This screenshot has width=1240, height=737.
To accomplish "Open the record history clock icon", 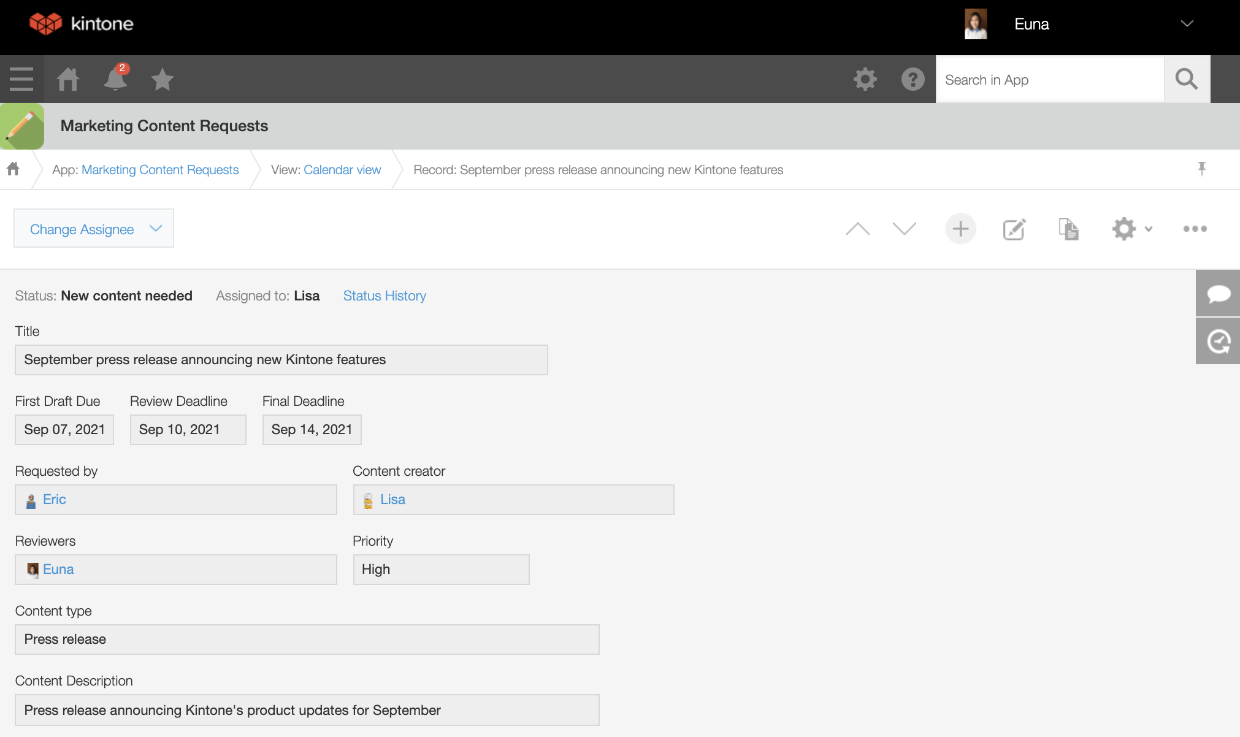I will tap(1218, 342).
